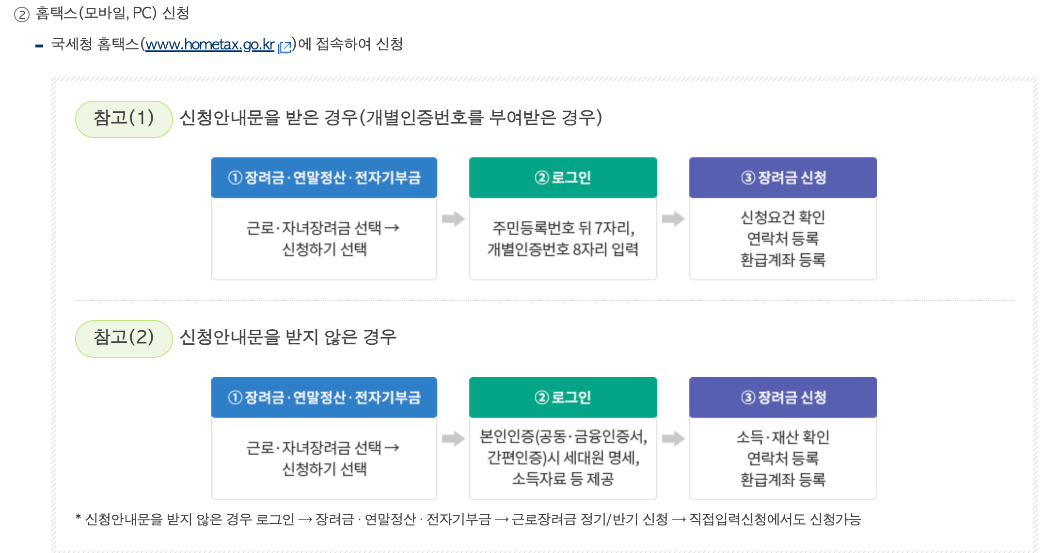Click the purple ③장려금 신청 header under 참고(1)
The height and width of the screenshot is (553, 1044).
[x=783, y=178]
